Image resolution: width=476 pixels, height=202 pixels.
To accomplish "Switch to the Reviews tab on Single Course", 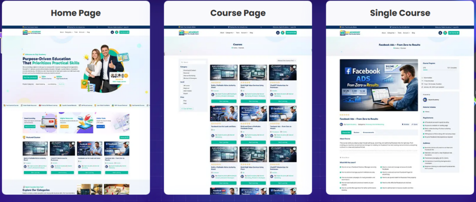I will [x=356, y=132].
